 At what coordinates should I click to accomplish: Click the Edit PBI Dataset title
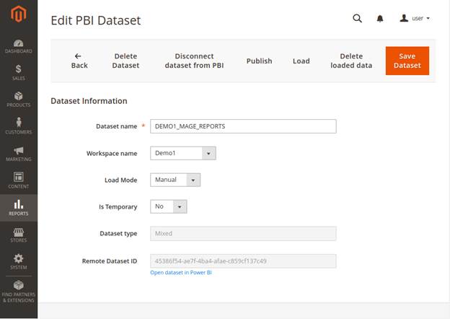click(x=96, y=20)
